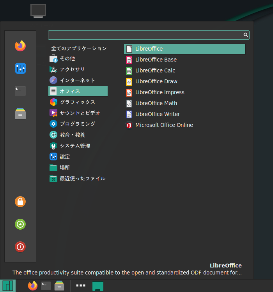
Task: Launch LibreOffice Impress
Action: (184, 92)
